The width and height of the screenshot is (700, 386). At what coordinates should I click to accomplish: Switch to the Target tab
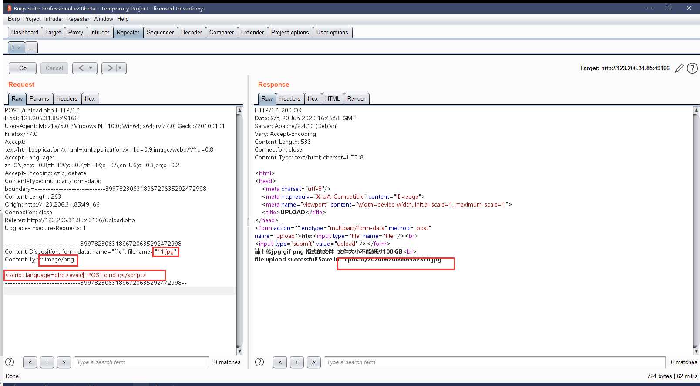coord(53,32)
